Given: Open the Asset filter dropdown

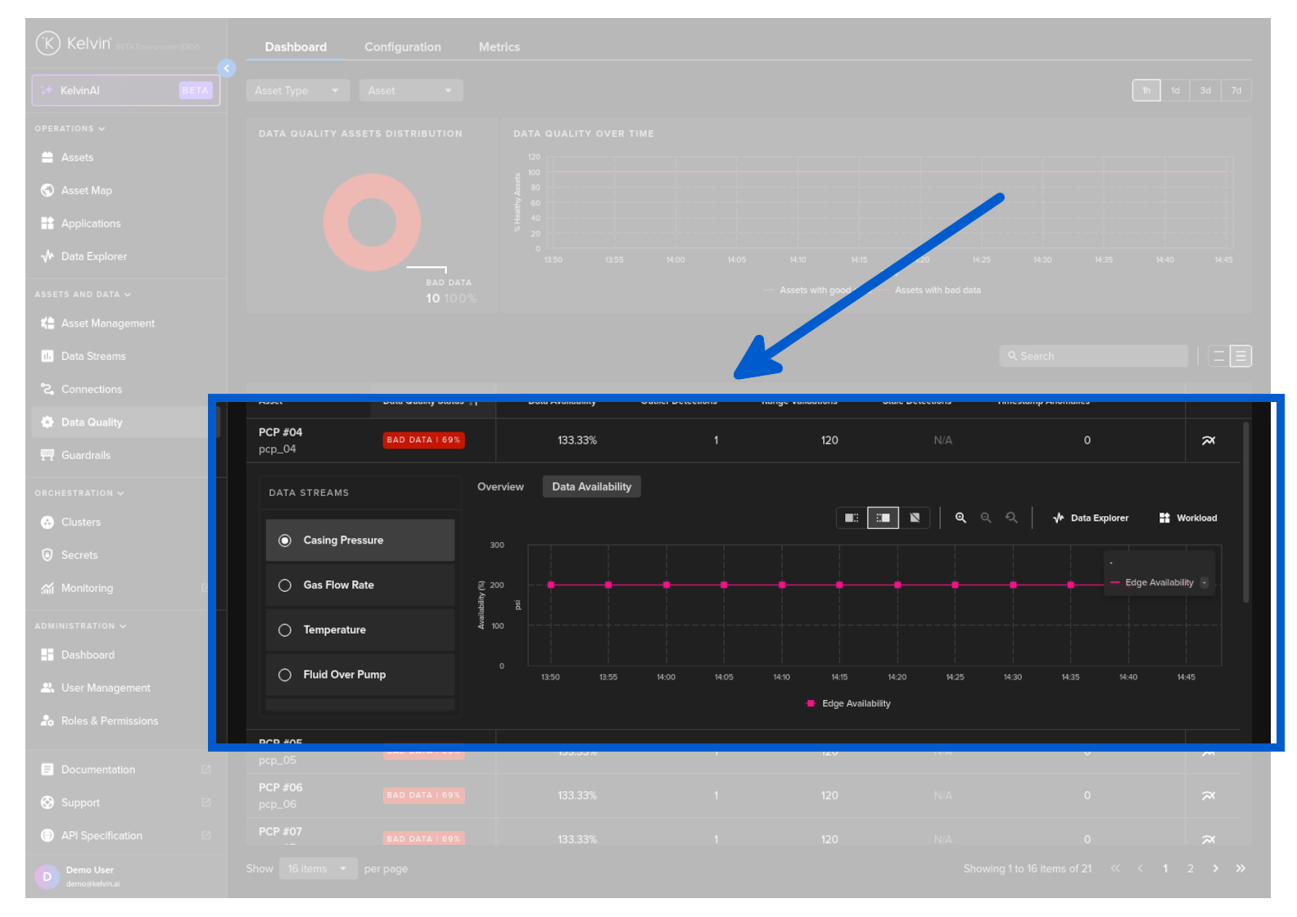Looking at the screenshot, I should point(410,91).
